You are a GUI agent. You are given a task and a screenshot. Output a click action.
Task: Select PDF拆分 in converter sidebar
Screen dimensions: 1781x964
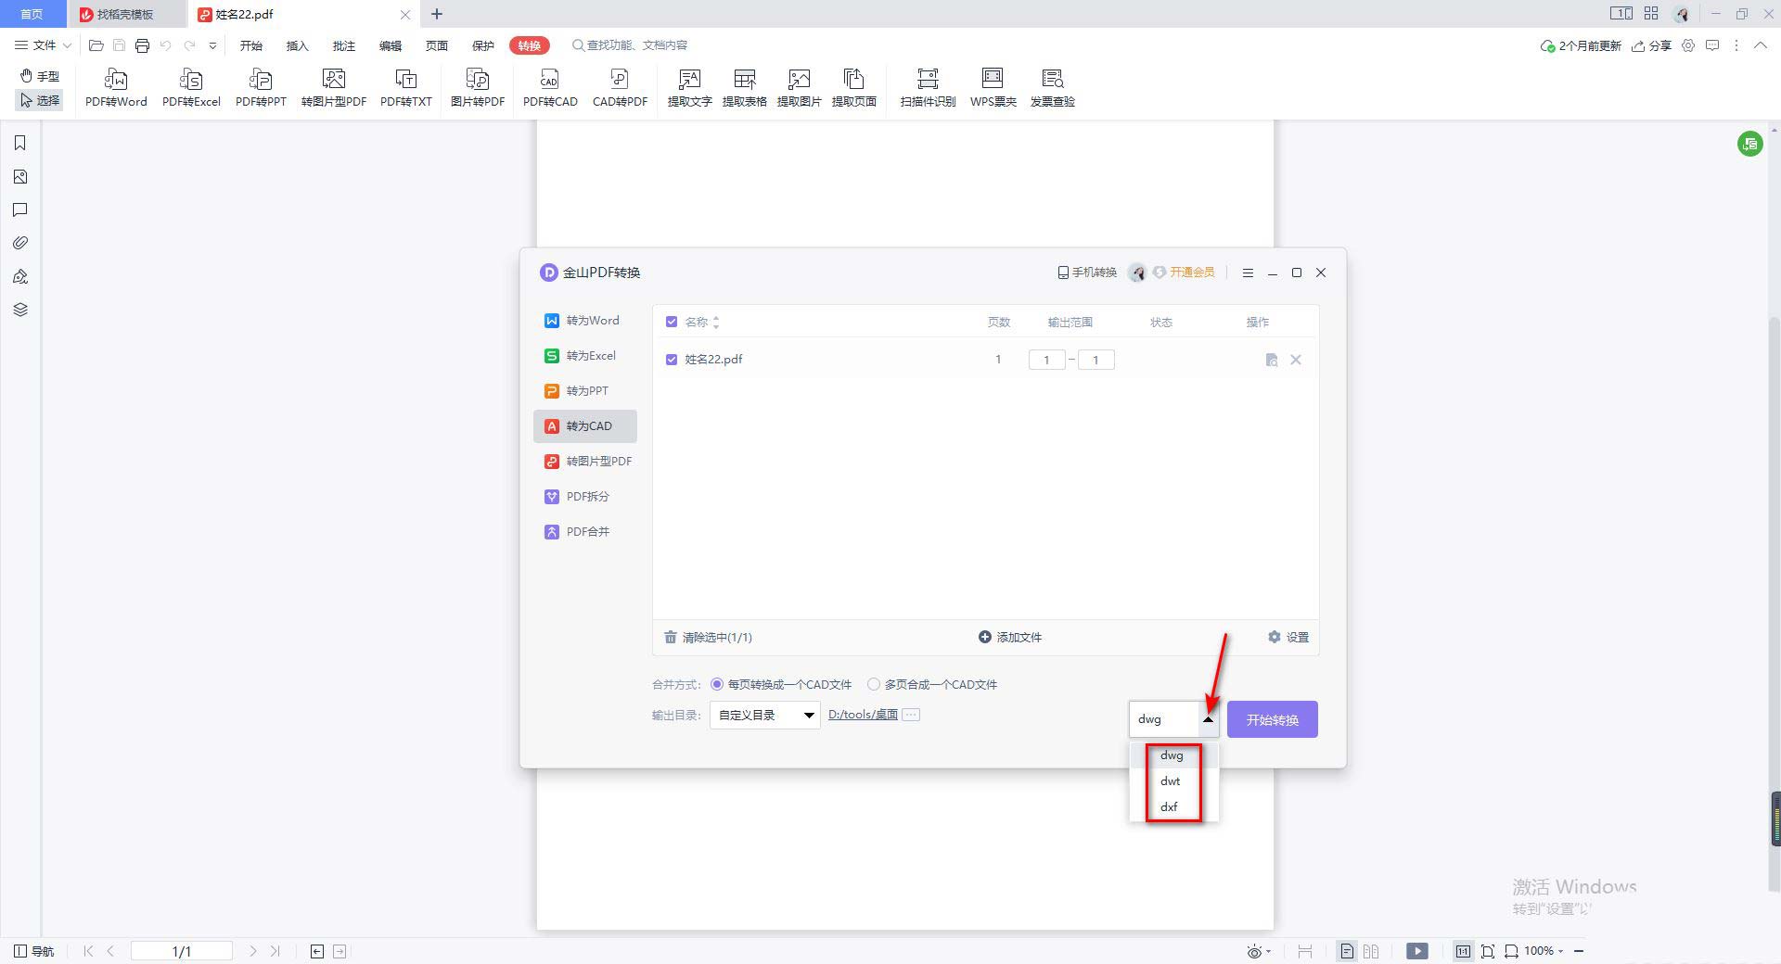pyautogui.click(x=584, y=497)
